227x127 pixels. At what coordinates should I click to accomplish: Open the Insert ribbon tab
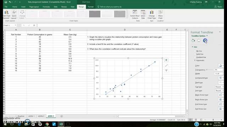point(23,7)
